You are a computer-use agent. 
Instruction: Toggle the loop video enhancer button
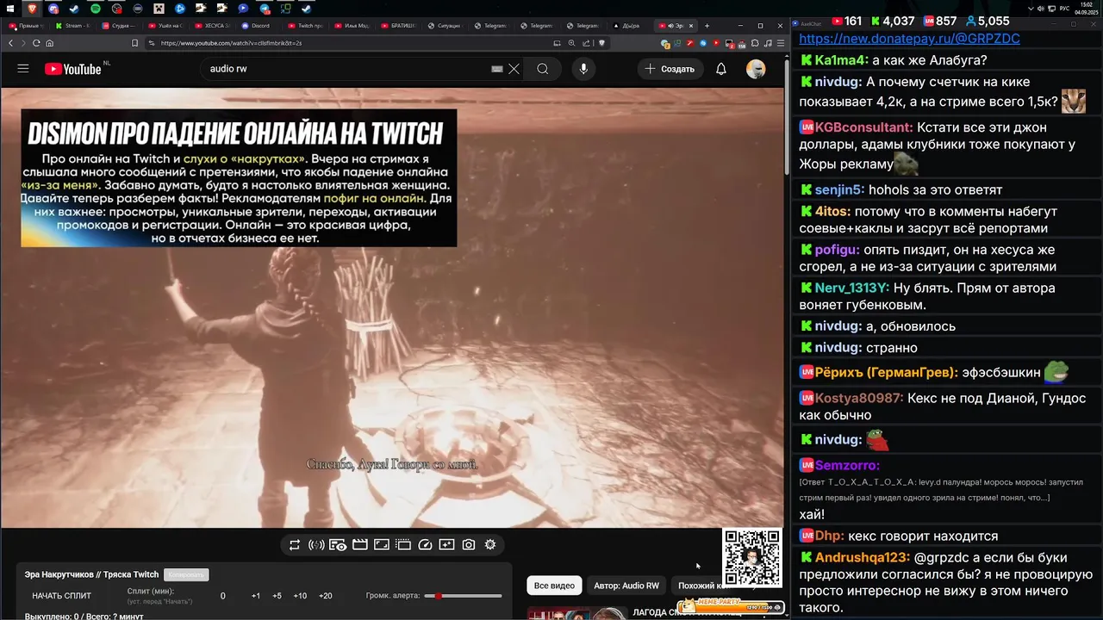point(295,545)
